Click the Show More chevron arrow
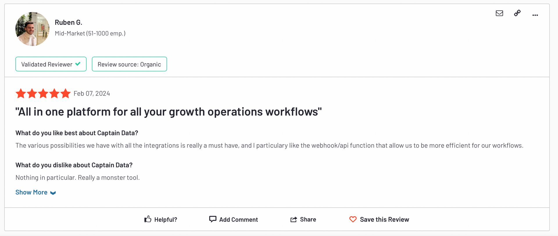 53,193
